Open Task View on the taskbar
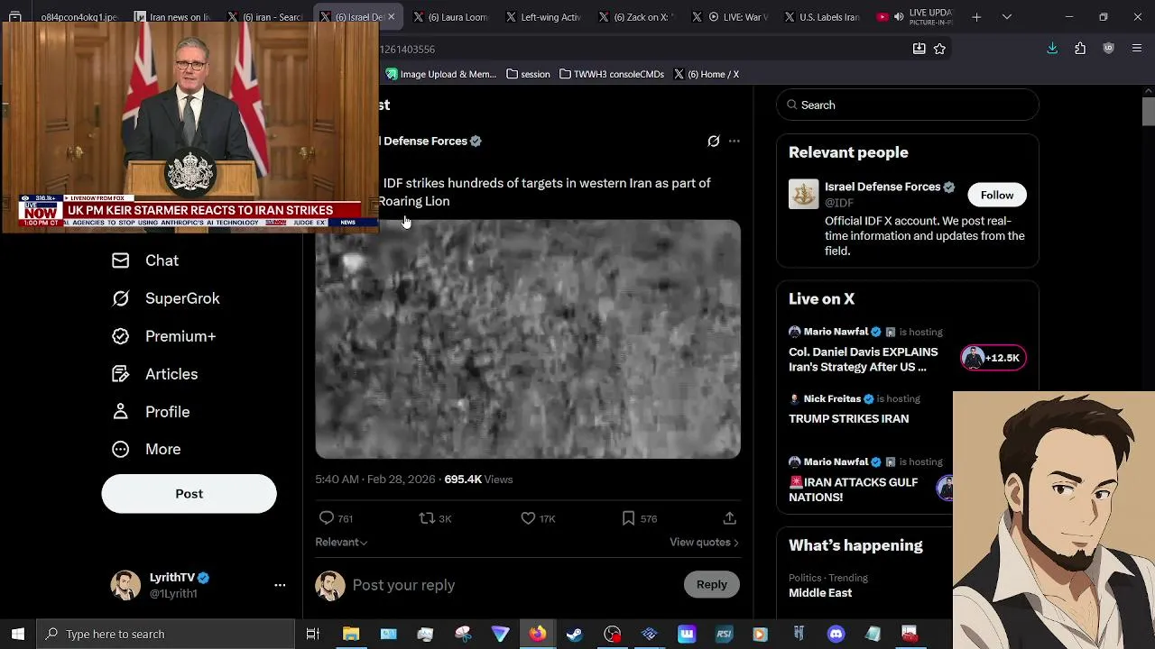Viewport: 1155px width, 649px height. pos(313,634)
